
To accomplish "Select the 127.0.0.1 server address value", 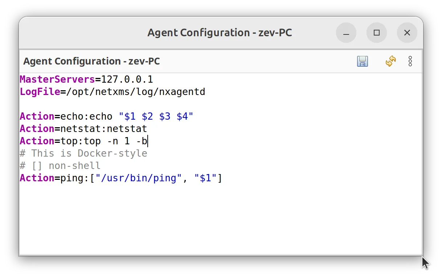I will point(126,79).
